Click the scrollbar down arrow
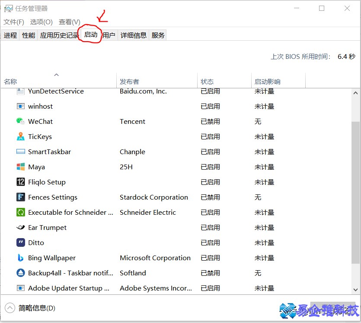 [x=355, y=289]
